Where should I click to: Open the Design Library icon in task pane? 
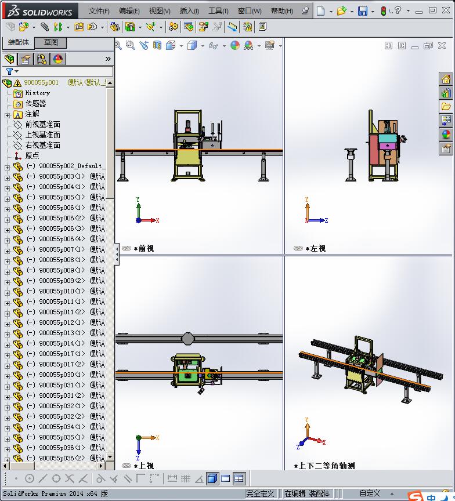446,93
